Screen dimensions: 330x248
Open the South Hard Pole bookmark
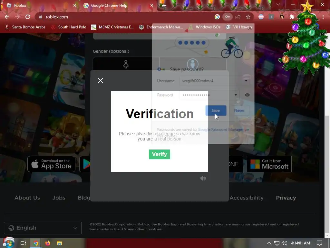click(69, 27)
